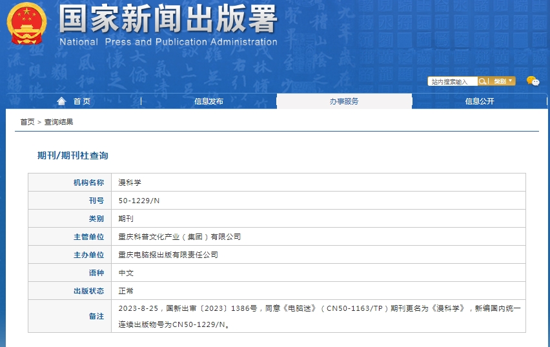This screenshot has width=550, height=347.
Task: Click the journal name 漫科学
Action: (x=129, y=183)
